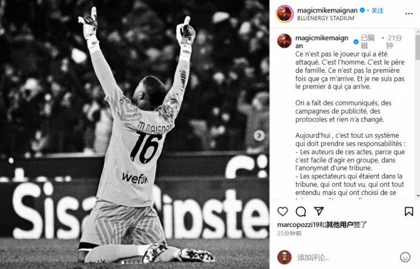
Task: Click the 添加评论 comment input field
Action: pyautogui.click(x=347, y=257)
